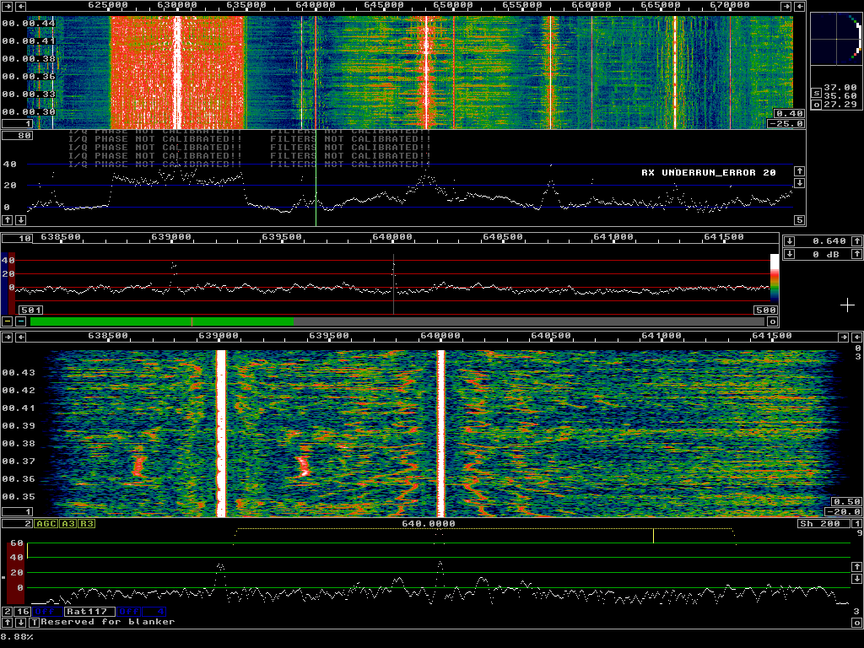
Task: Click down arrow beside RX UNDERRUN_ERROR text
Action: [800, 183]
